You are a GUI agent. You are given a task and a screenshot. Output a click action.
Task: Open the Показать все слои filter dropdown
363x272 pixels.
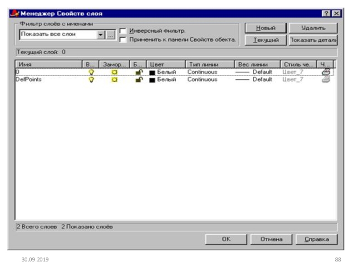click(x=101, y=34)
